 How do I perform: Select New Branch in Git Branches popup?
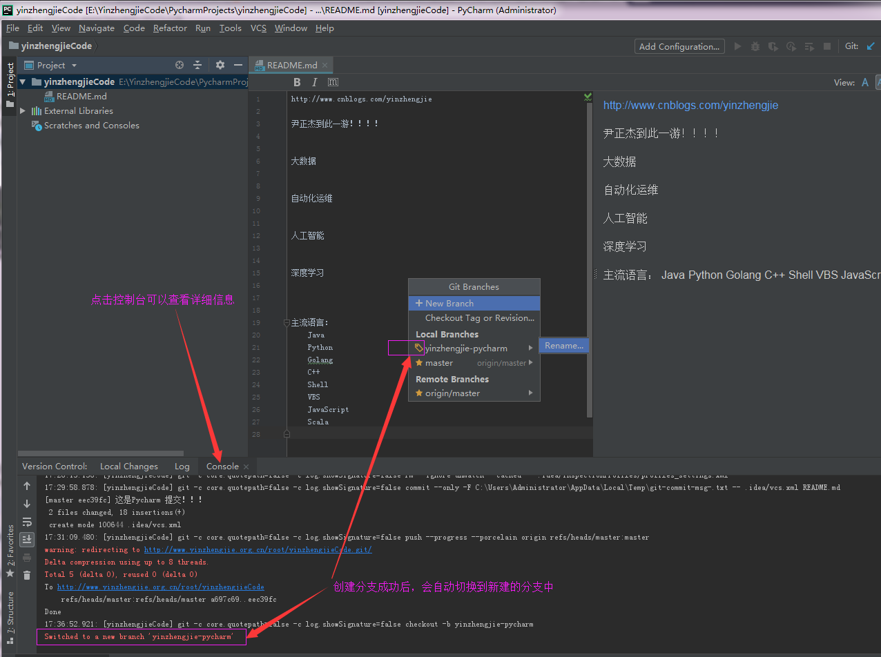[474, 303]
